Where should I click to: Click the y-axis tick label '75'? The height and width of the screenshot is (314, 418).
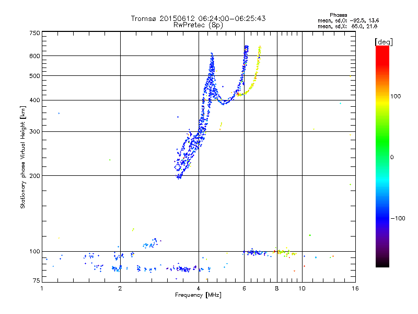click(36, 281)
